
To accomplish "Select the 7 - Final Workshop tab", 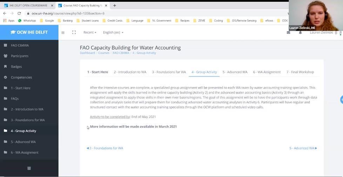I will point(300,72).
